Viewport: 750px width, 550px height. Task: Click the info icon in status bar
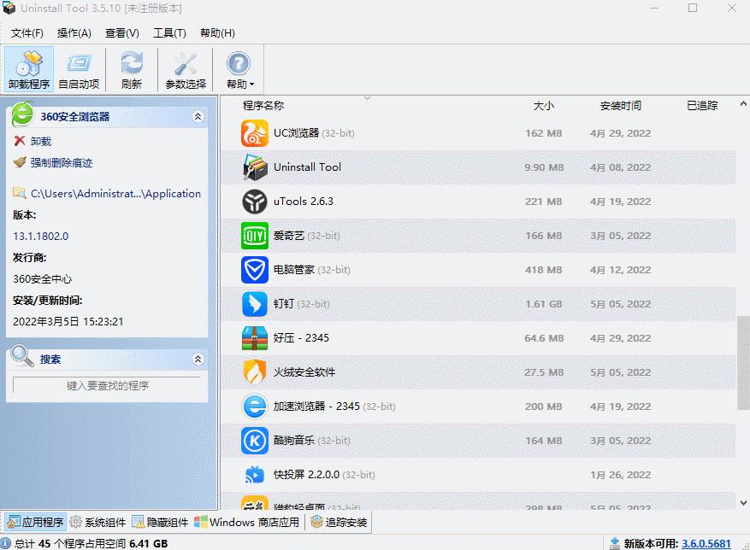6,543
